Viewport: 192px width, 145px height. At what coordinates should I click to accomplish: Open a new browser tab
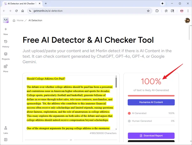click(46, 3)
